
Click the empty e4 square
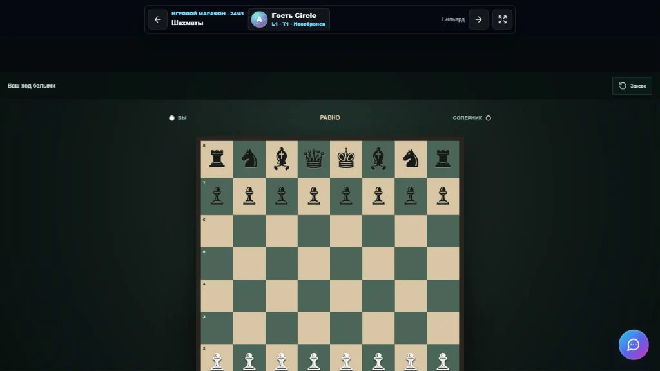(x=346, y=296)
